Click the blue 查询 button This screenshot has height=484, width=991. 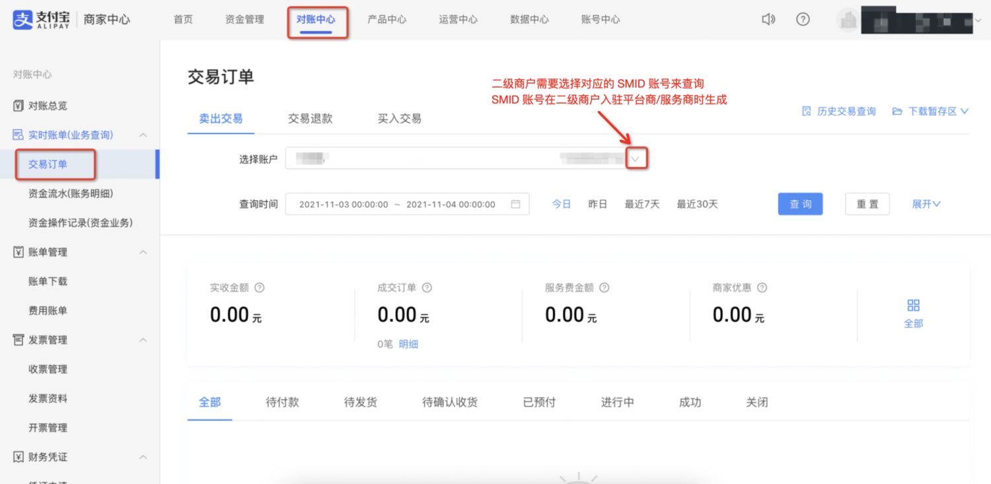(801, 204)
